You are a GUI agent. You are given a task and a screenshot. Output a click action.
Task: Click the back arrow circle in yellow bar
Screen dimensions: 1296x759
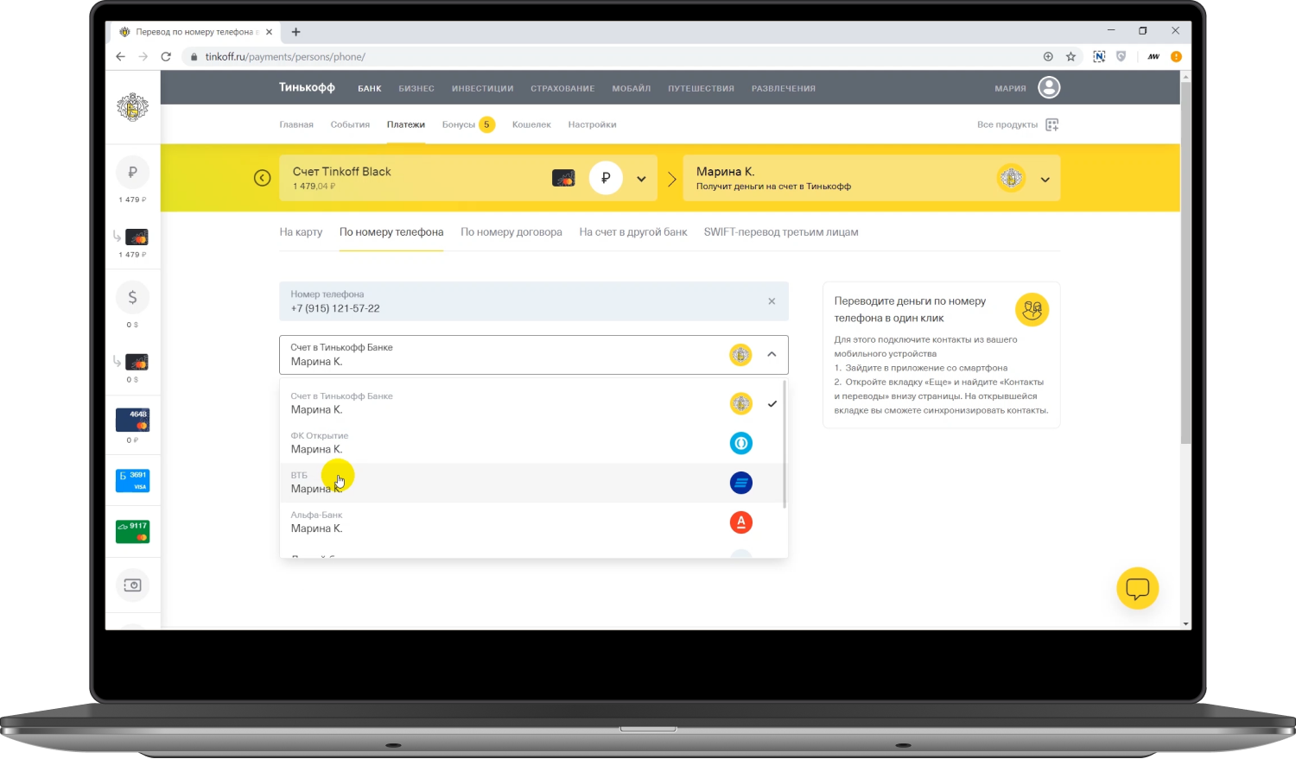click(x=263, y=178)
